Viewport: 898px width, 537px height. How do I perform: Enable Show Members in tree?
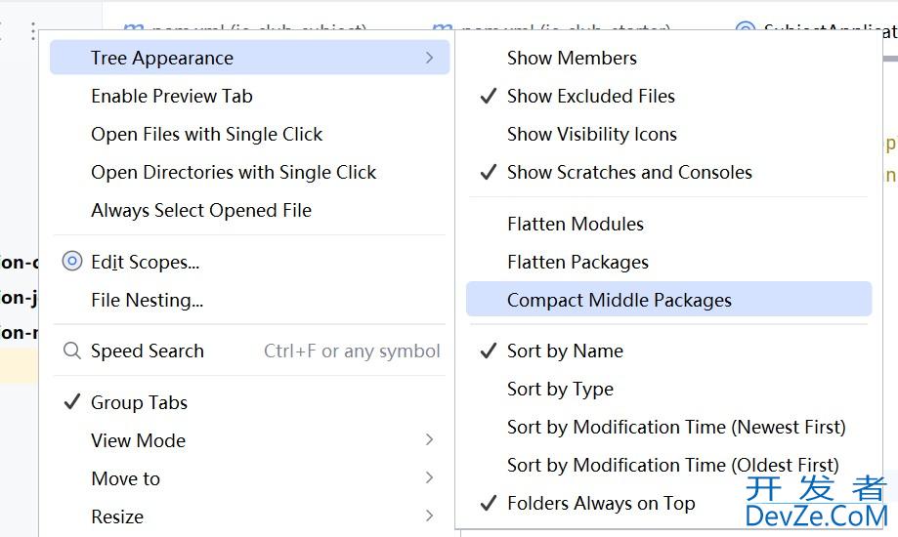coord(572,58)
